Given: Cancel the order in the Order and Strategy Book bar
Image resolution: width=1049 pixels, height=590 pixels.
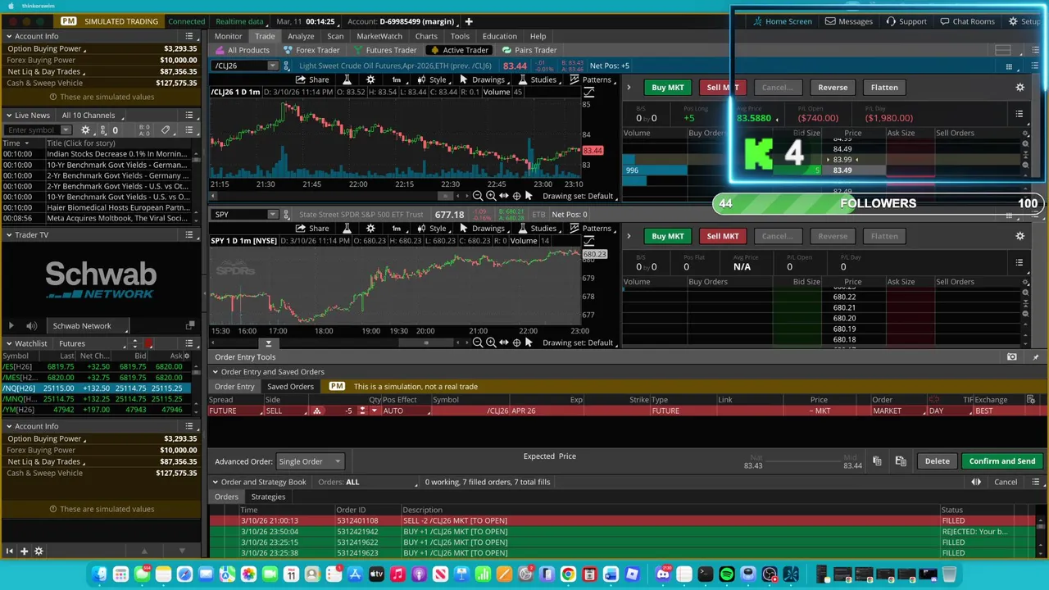Looking at the screenshot, I should coord(1006,482).
